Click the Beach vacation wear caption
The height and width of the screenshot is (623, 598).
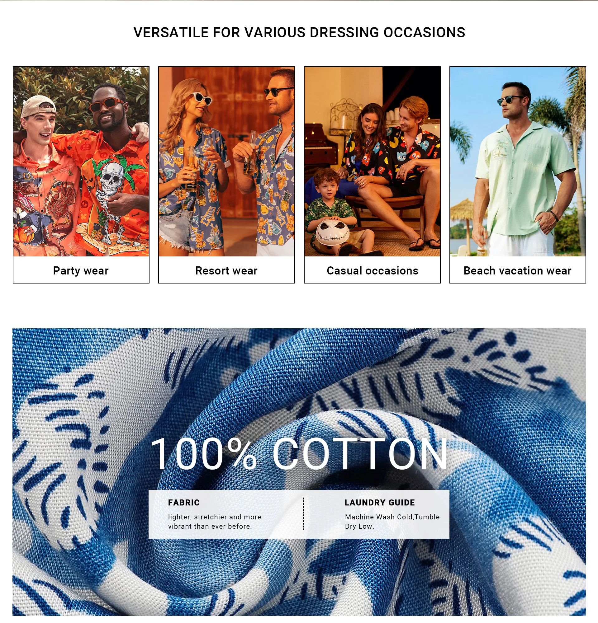pyautogui.click(x=518, y=270)
